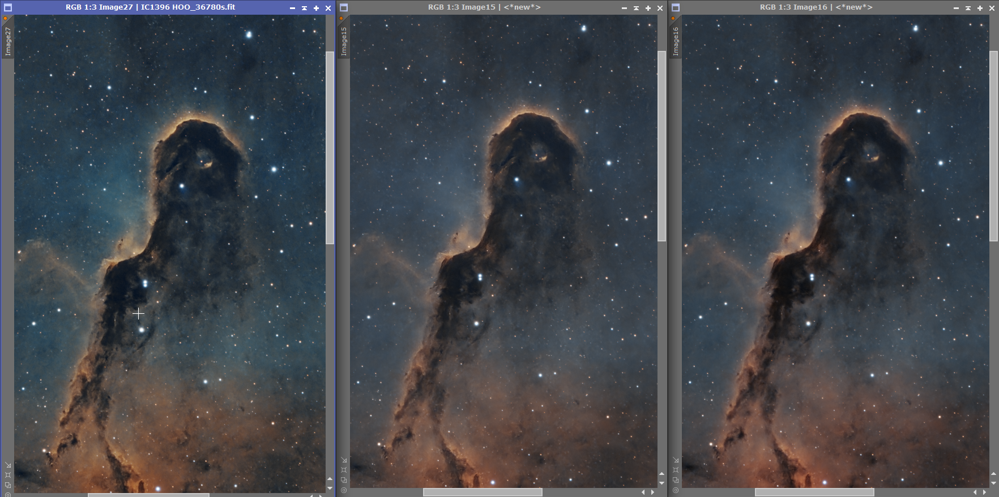Activate the IC1396 HOO_36780s.fit title bar
The height and width of the screenshot is (497, 999).
click(150, 7)
